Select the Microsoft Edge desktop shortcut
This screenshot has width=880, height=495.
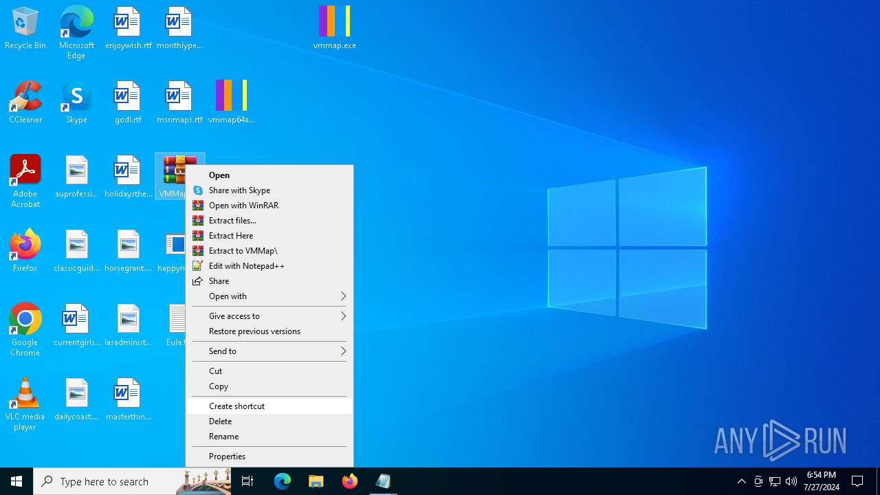(x=76, y=32)
